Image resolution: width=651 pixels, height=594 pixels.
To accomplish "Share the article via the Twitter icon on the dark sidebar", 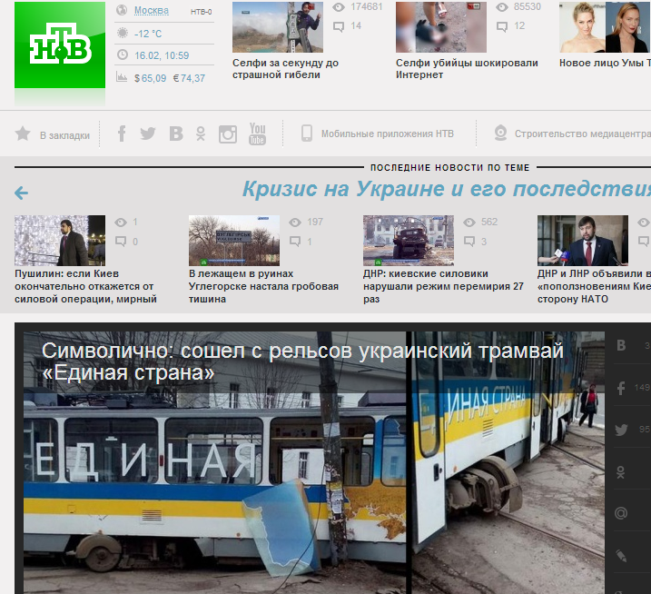I will coord(621,430).
